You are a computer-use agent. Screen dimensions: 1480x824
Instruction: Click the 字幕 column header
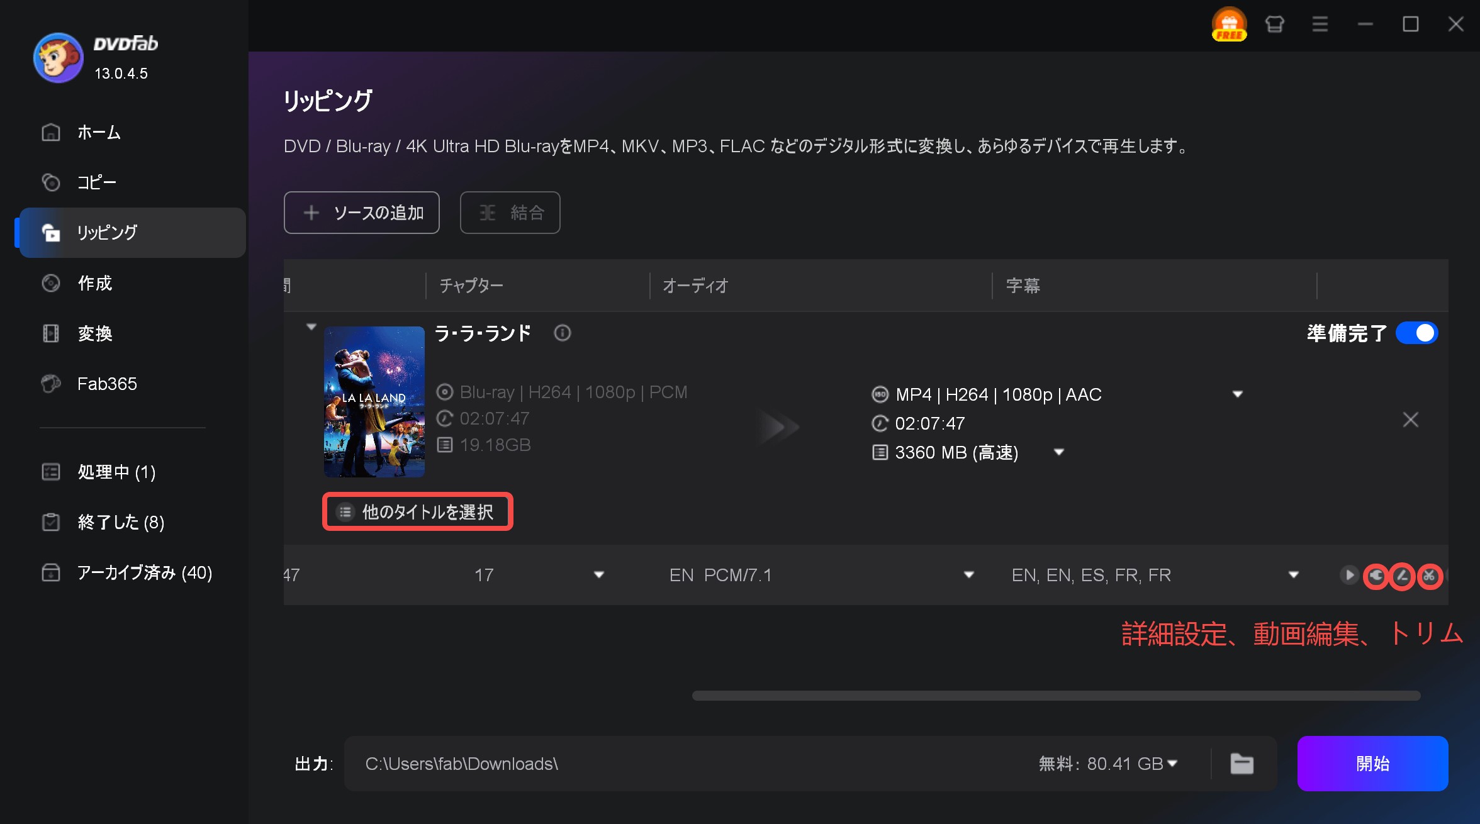click(1023, 286)
